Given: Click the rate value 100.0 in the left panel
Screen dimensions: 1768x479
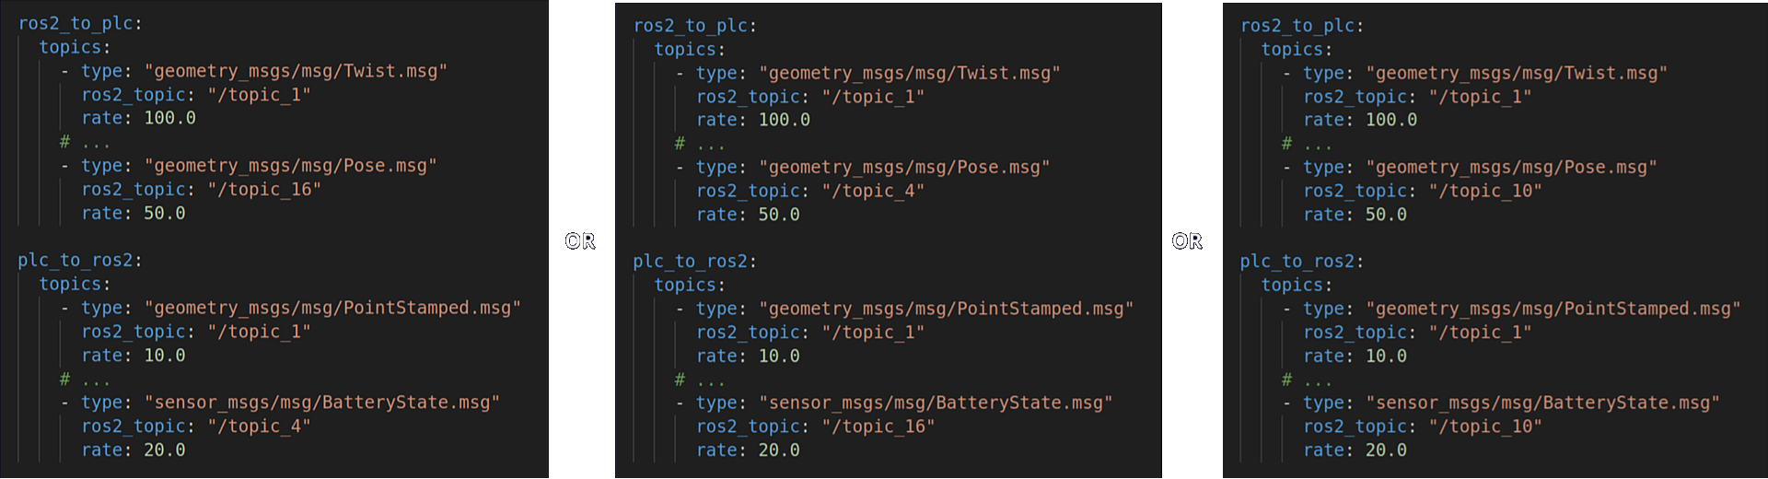Looking at the screenshot, I should (170, 118).
